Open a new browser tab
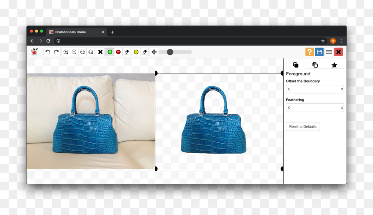This screenshot has width=373, height=215. pos(112,32)
